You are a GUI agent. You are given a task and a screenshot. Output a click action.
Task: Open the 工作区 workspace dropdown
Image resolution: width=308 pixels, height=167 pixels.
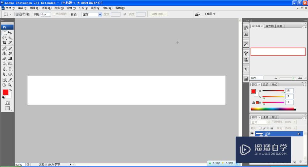(209, 14)
